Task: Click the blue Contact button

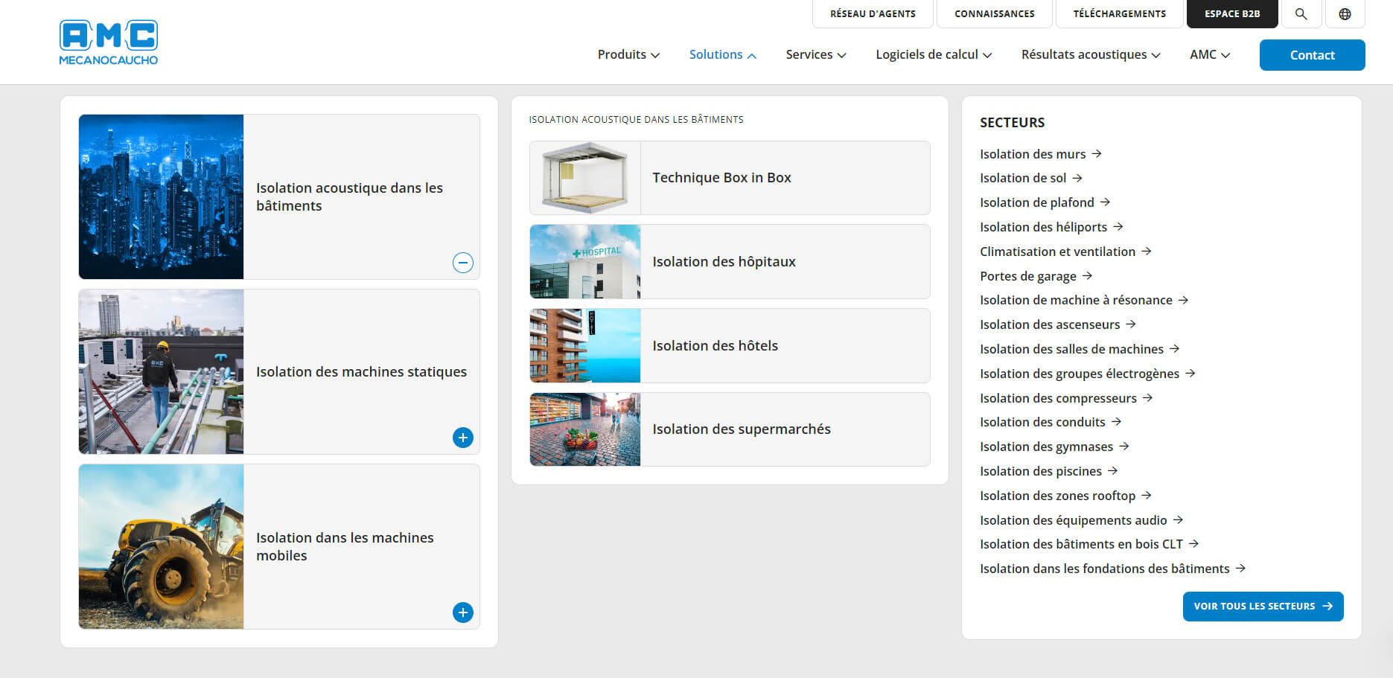Action: pos(1312,55)
